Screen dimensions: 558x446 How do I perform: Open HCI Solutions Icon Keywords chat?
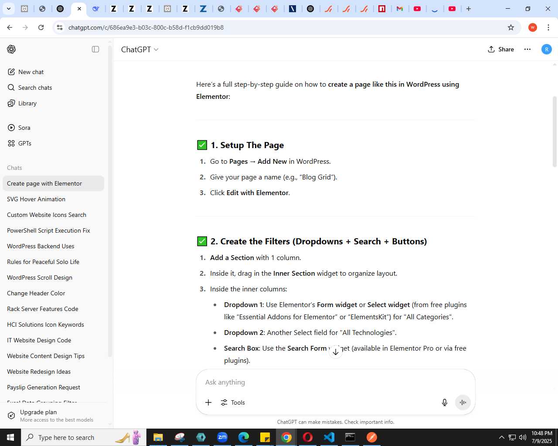click(53, 324)
